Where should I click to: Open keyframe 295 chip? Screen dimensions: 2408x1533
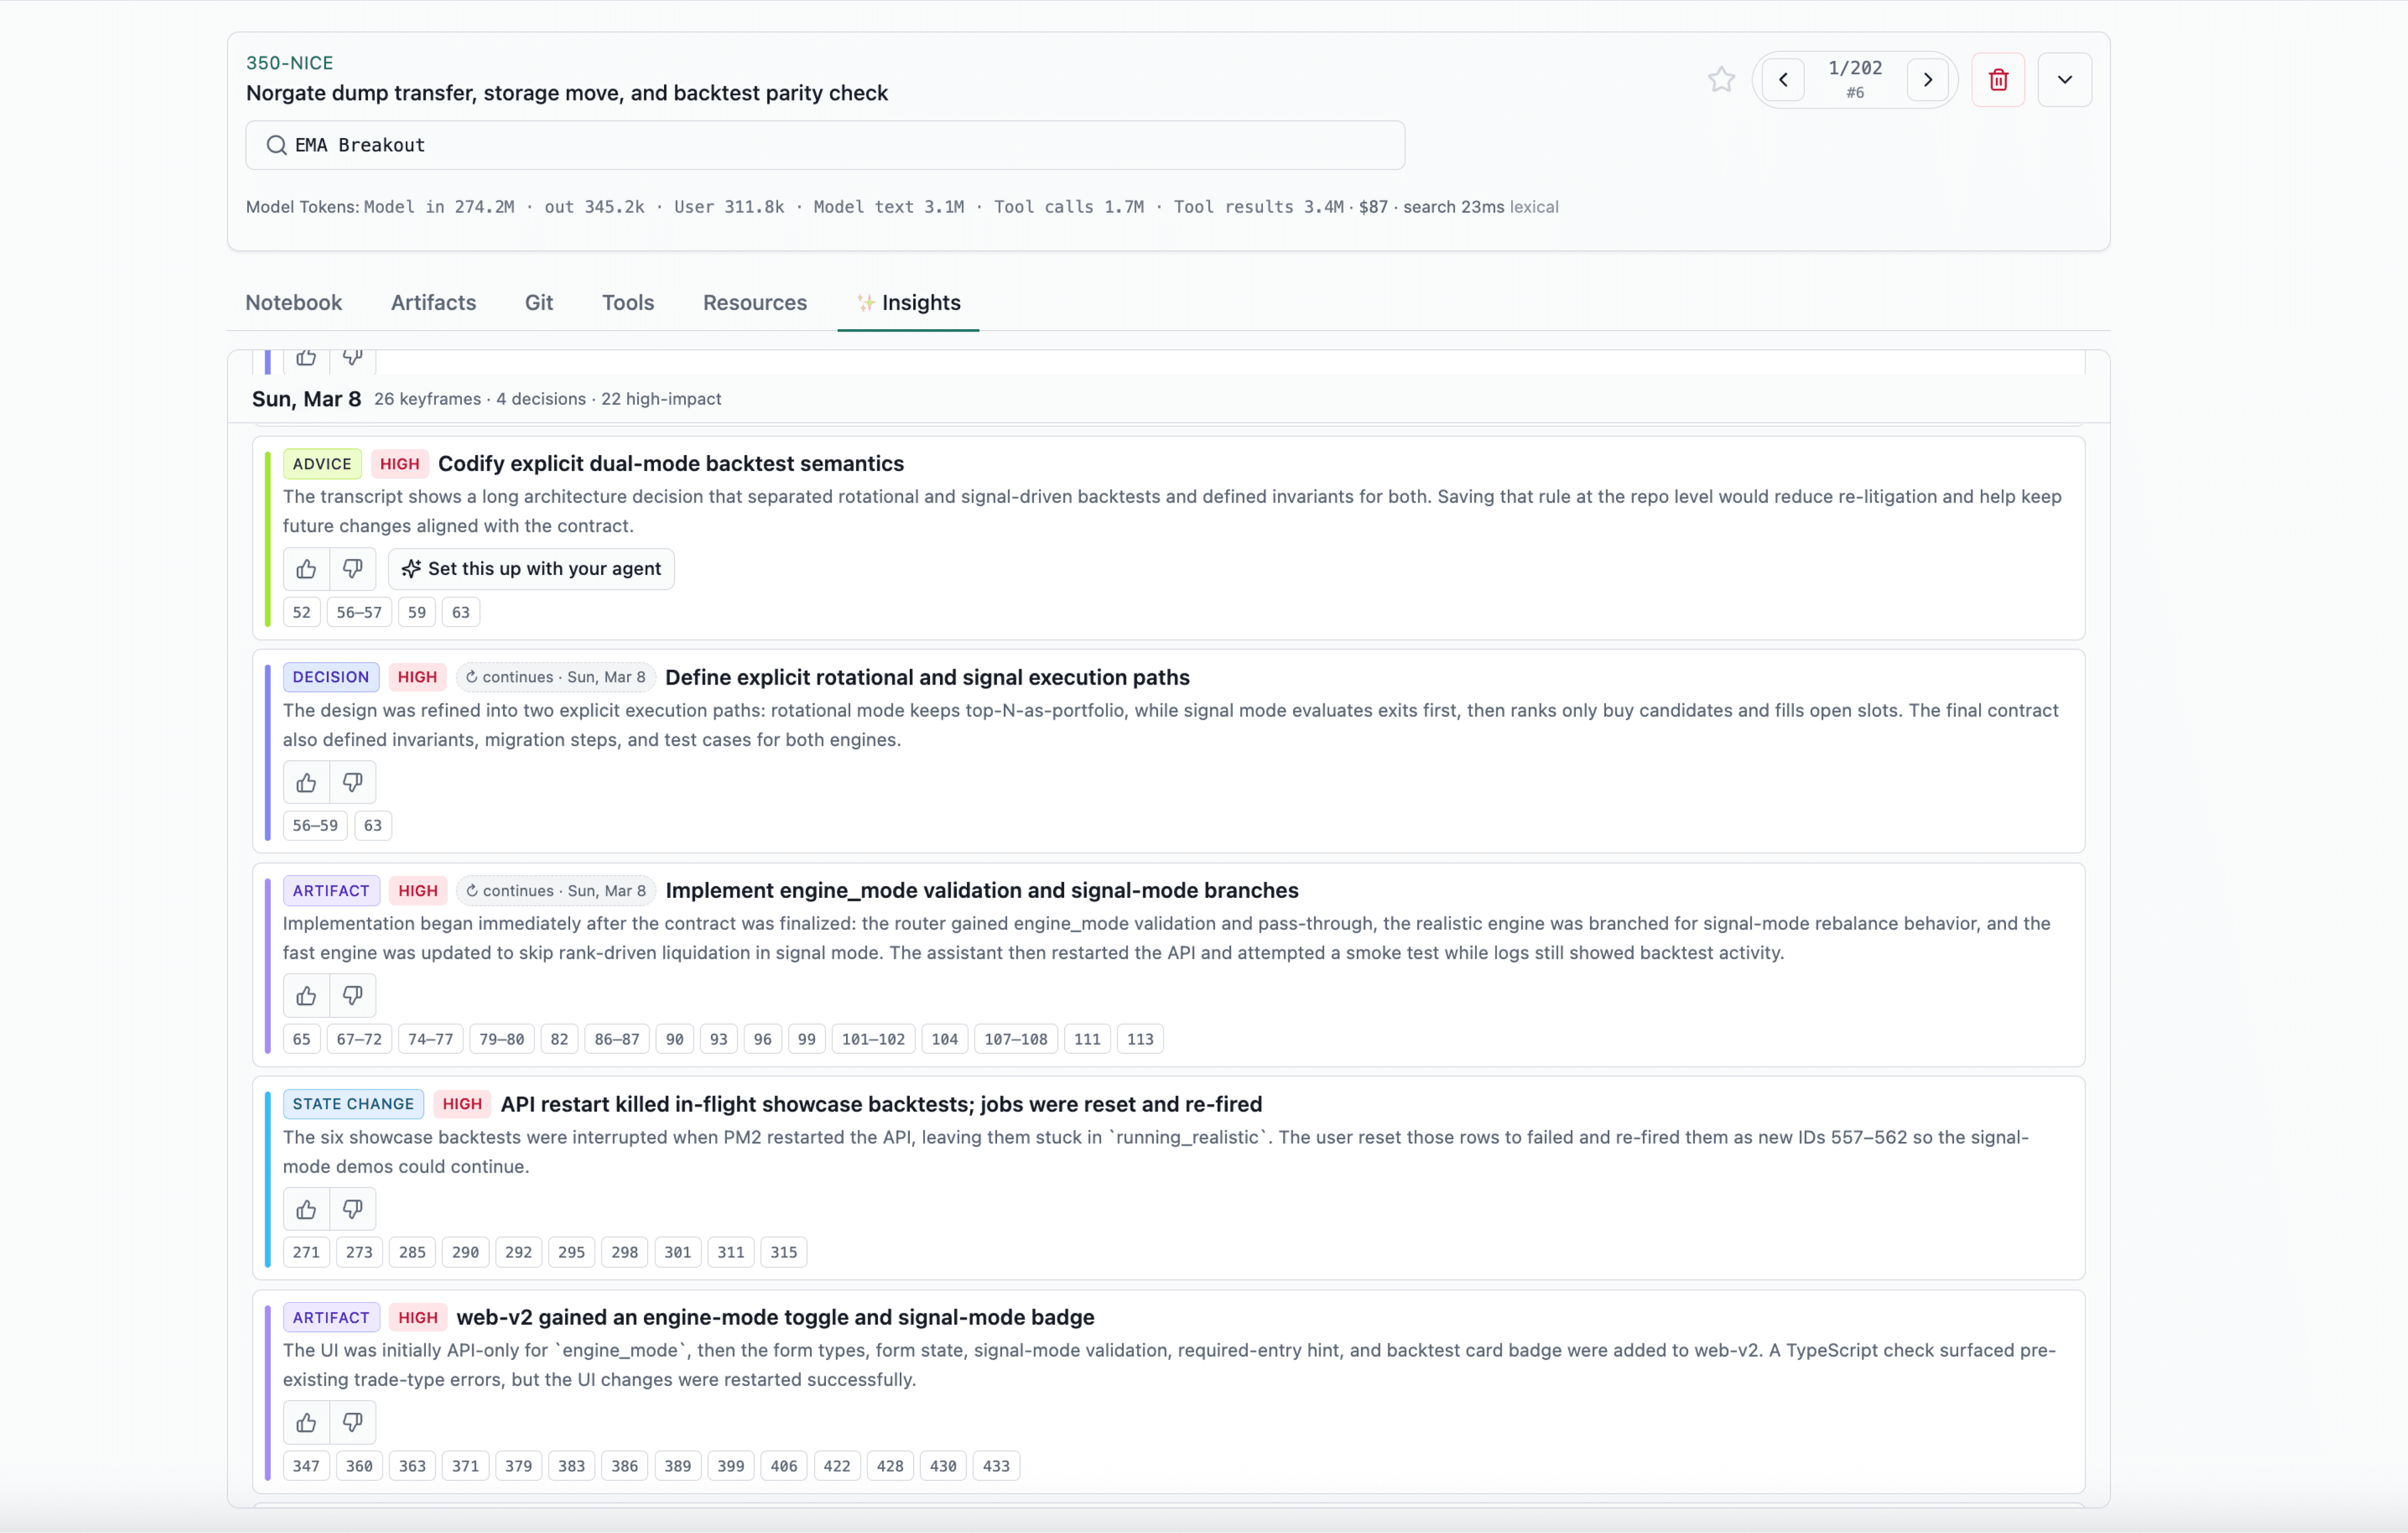[571, 1252]
